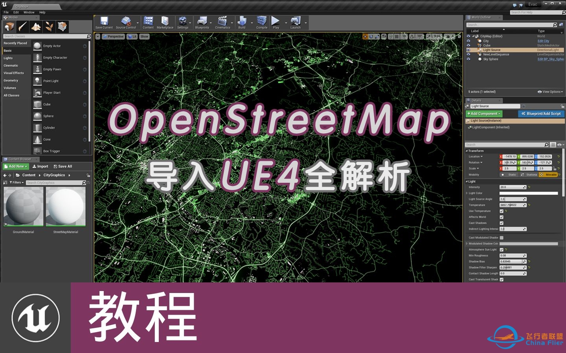Open the Cinematics toolbar icon
Screen dimensions: 566x353
(222, 21)
